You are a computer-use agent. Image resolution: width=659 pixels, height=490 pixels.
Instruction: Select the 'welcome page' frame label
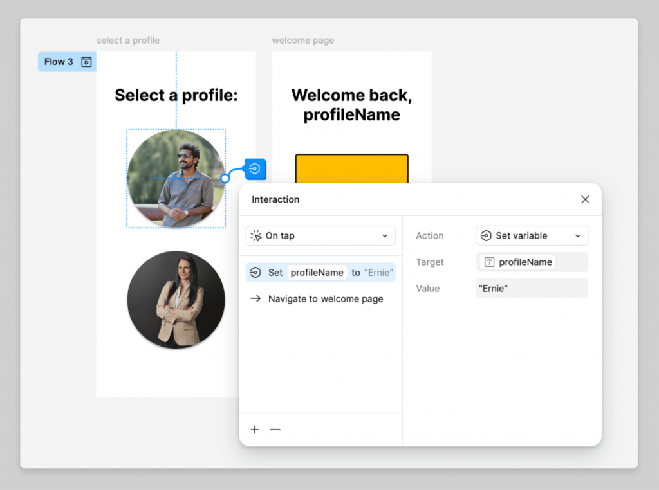pos(303,41)
